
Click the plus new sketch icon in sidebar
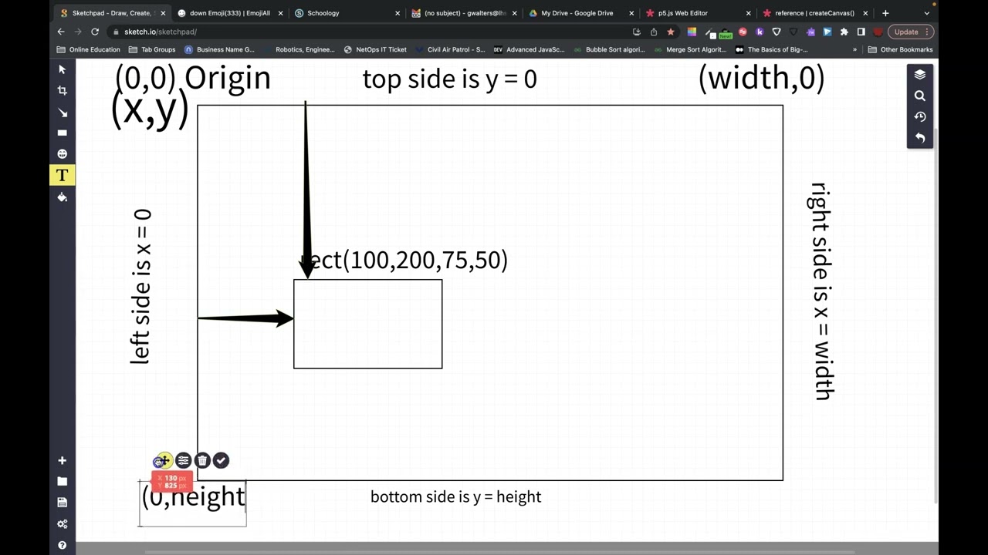coord(63,460)
